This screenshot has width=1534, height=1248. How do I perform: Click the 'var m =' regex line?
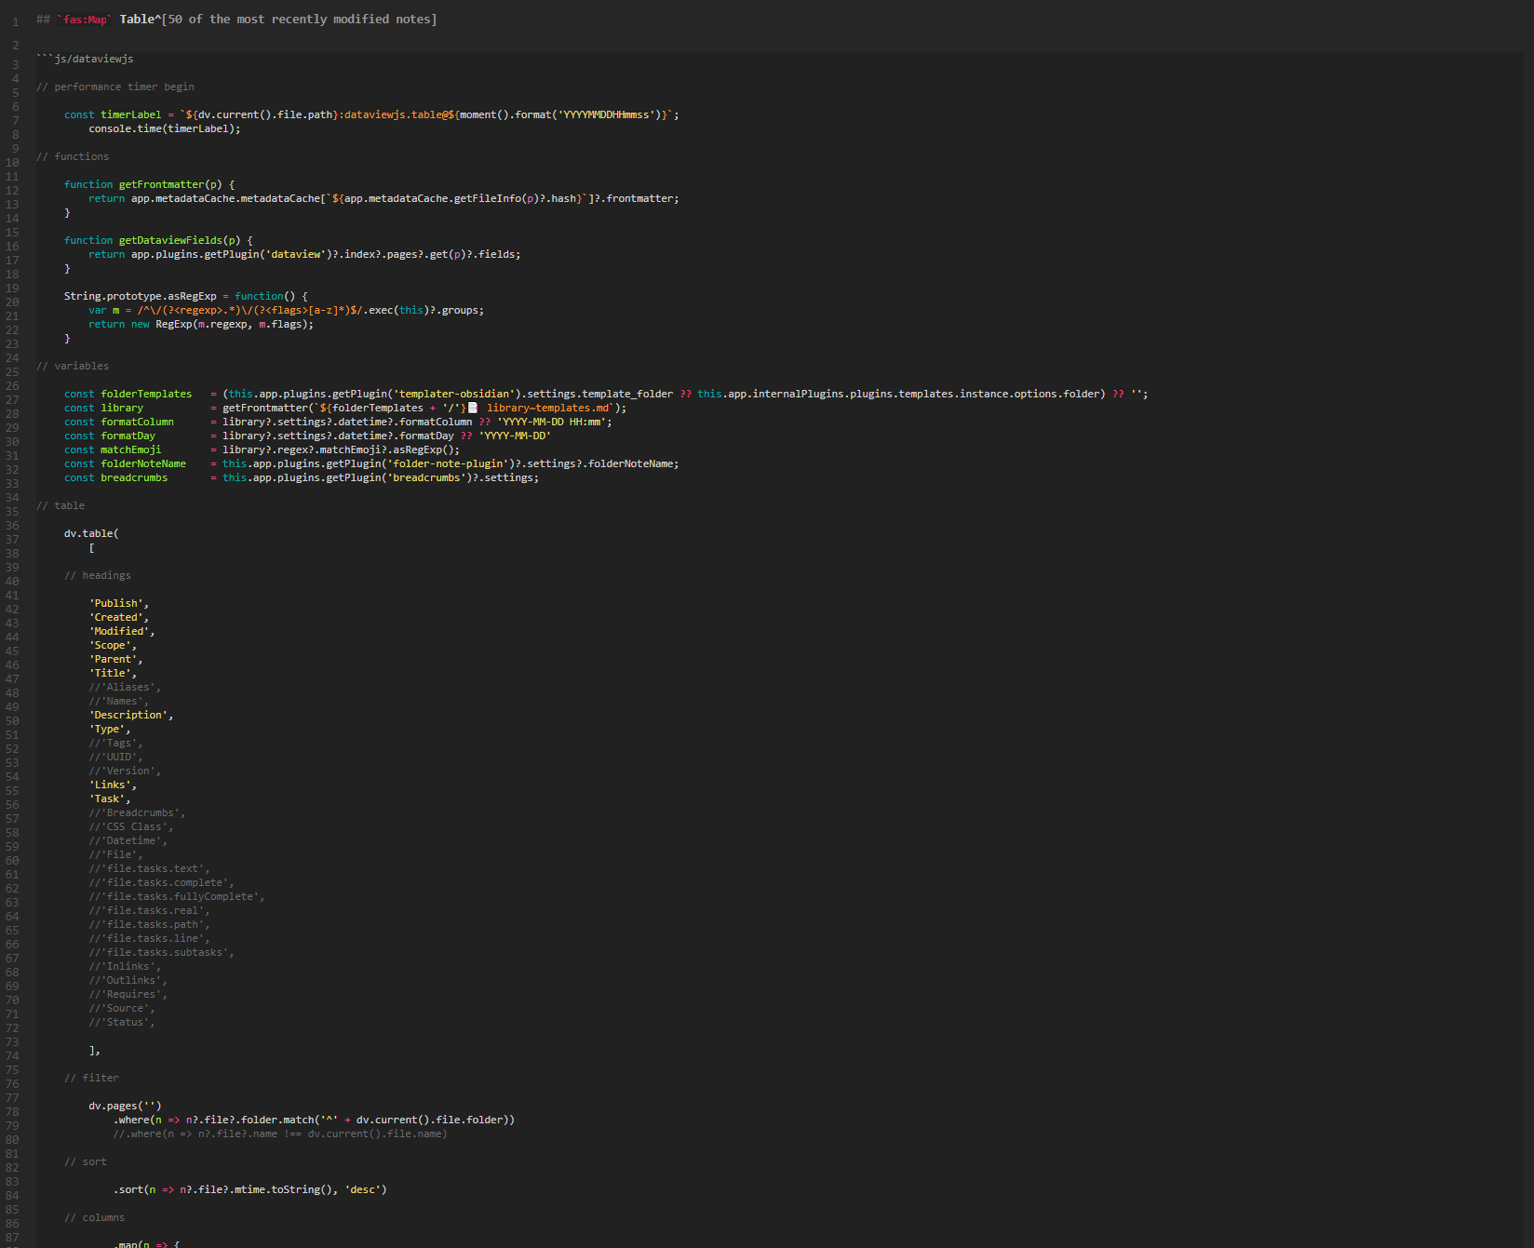[x=286, y=310]
